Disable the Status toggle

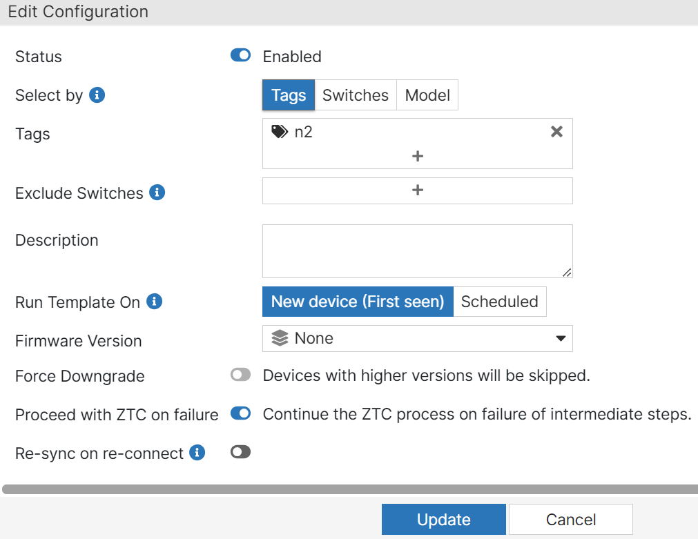click(240, 56)
